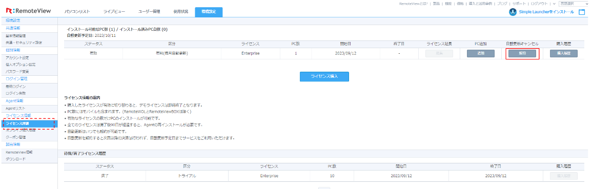Open the 導入と活用事例 link
The width and height of the screenshot is (592, 189).
(x=481, y=4)
